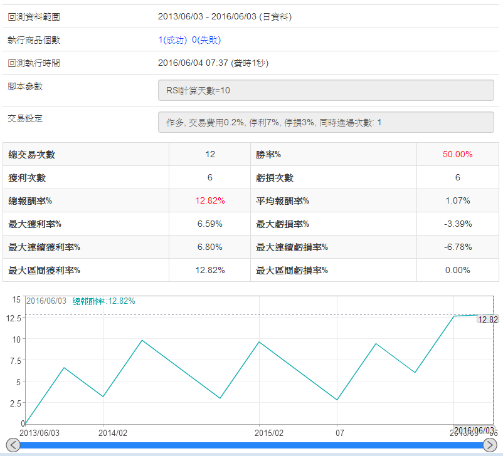Open the 1(成功) successful items link

(x=172, y=40)
